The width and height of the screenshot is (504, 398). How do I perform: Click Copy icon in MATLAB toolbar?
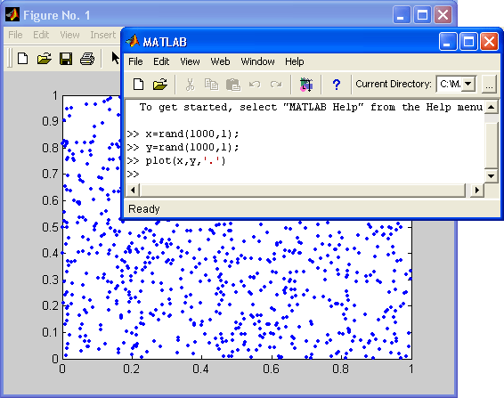211,85
